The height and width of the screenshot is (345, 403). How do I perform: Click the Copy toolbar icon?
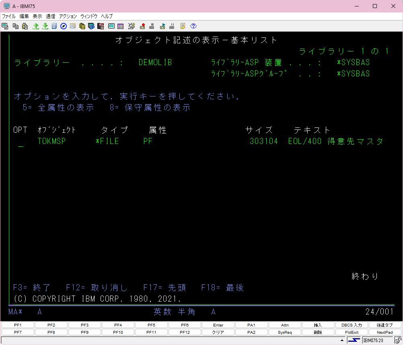(x=16, y=26)
